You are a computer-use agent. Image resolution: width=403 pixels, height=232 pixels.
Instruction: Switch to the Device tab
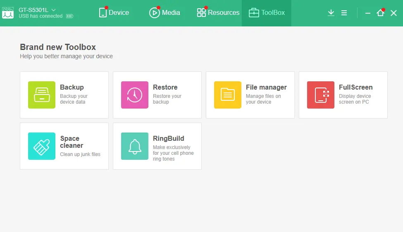pos(114,12)
